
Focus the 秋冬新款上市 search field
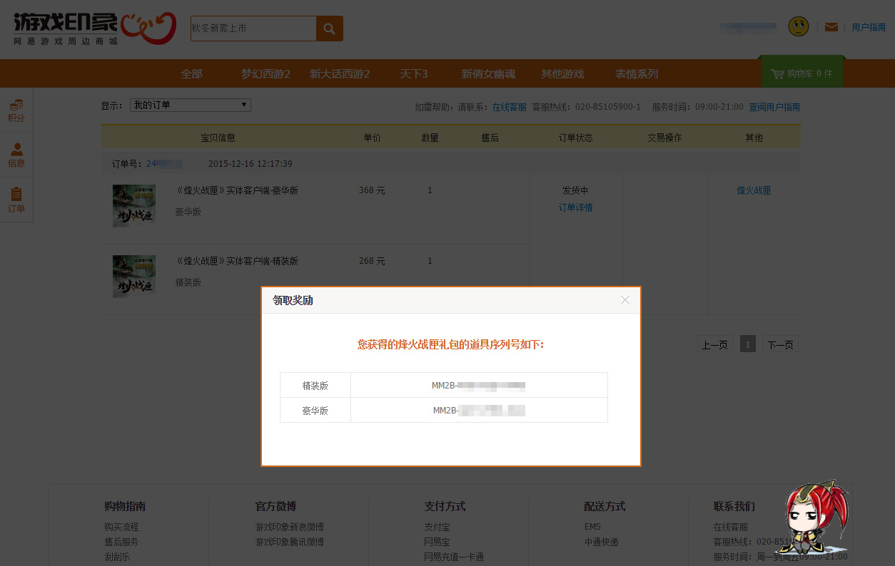pos(253,29)
